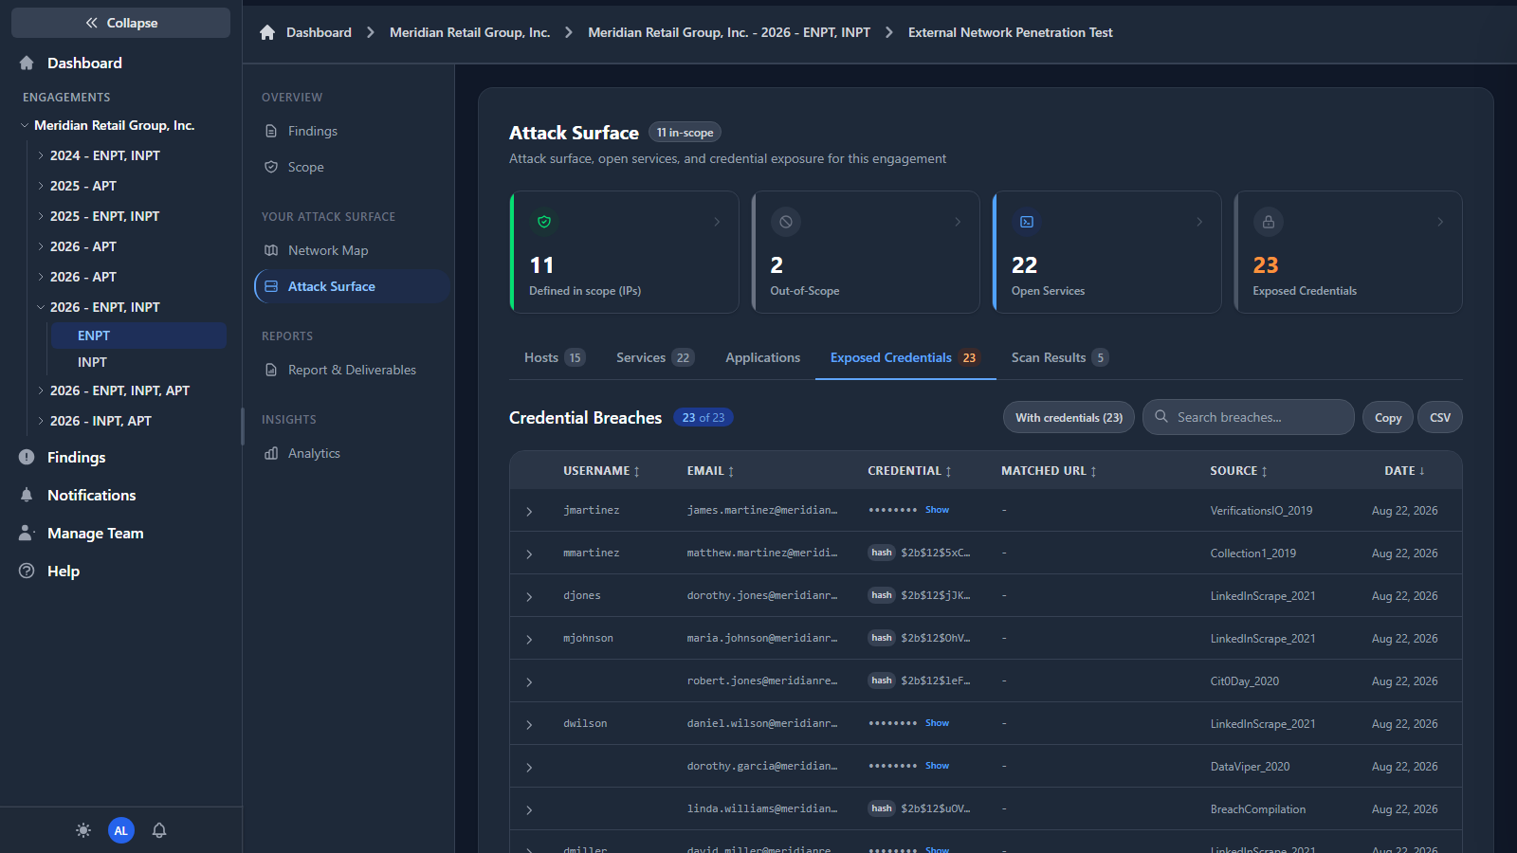
Task: Expand the 2026 - ENPT, INPT, APT engagement
Action: [41, 390]
